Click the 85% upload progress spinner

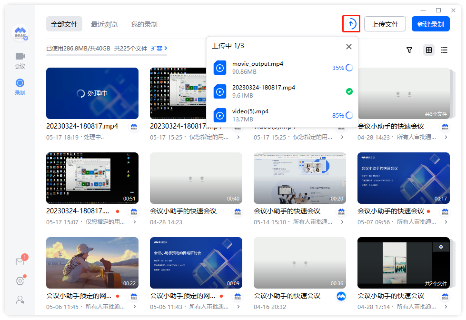click(x=349, y=115)
